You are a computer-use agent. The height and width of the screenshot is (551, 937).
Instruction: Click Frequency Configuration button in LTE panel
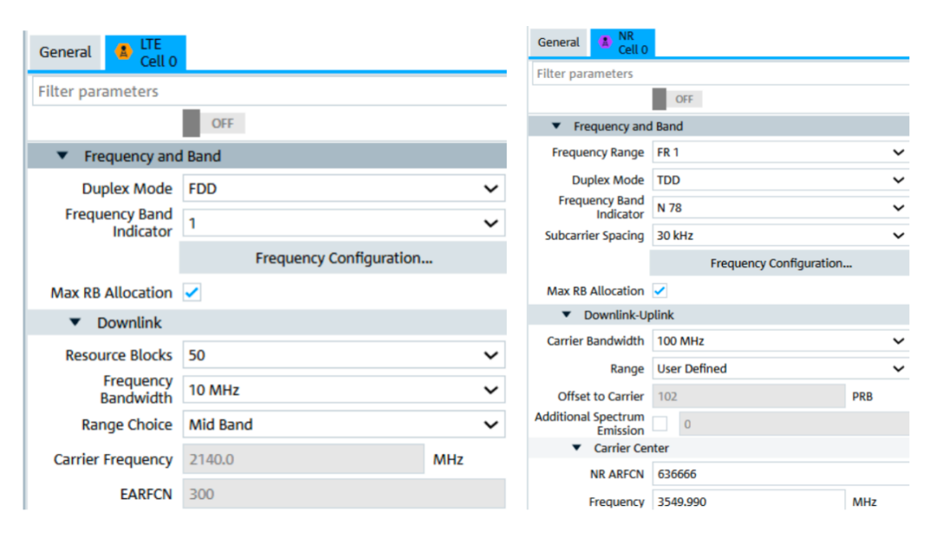click(344, 259)
